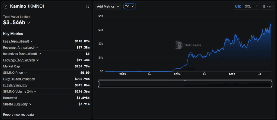
Task: Click the bookmark icon beside Kamino
Action: (x=87, y=6)
